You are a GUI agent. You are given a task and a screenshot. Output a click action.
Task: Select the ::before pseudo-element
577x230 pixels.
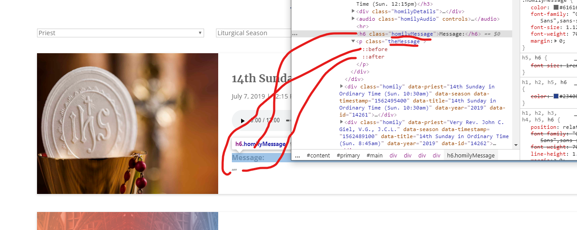tap(375, 49)
